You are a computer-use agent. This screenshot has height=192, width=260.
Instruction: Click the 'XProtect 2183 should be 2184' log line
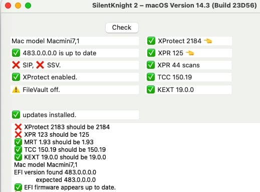pyautogui.click(x=67, y=127)
